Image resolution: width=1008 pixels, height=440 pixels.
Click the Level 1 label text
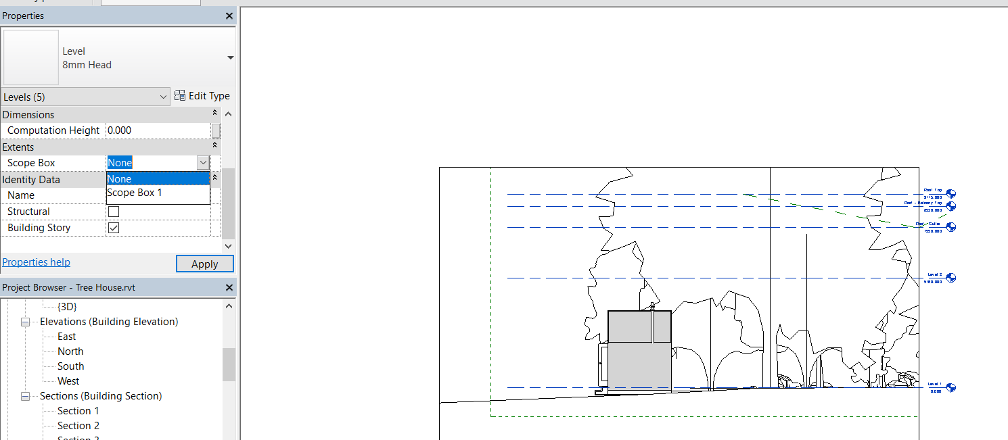tap(935, 384)
